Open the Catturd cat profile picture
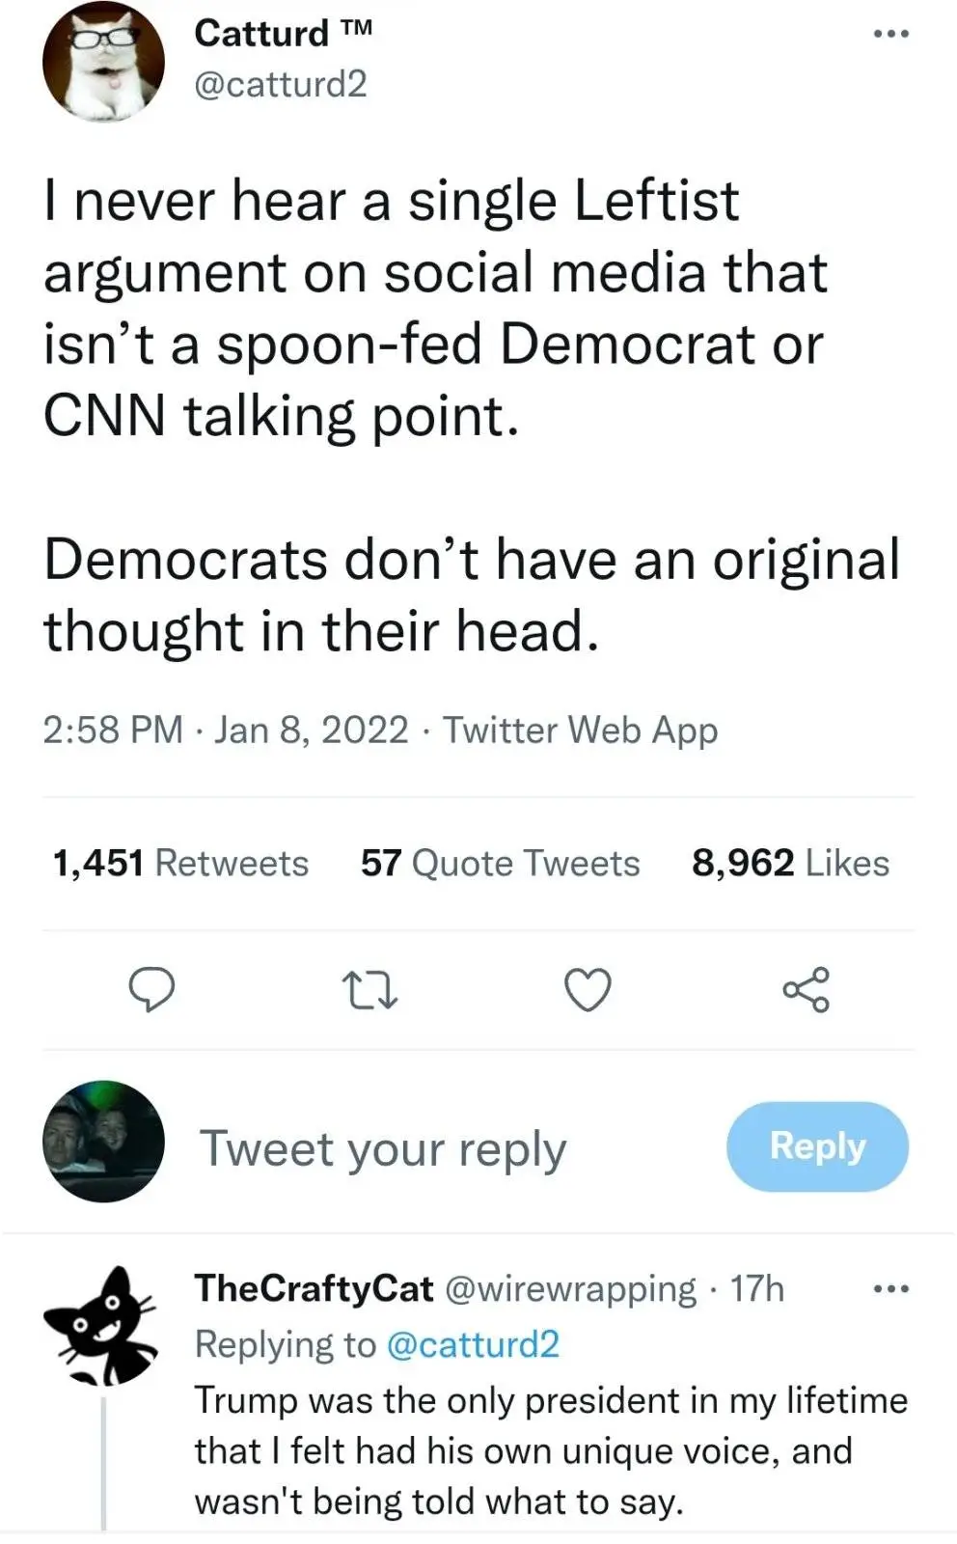Screen dimensions: 957x1544 tap(103, 61)
